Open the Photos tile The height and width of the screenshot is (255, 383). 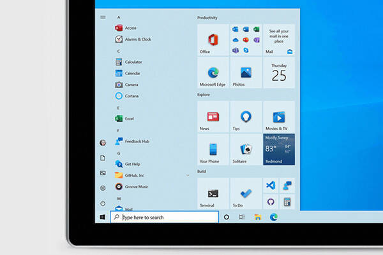point(246,72)
